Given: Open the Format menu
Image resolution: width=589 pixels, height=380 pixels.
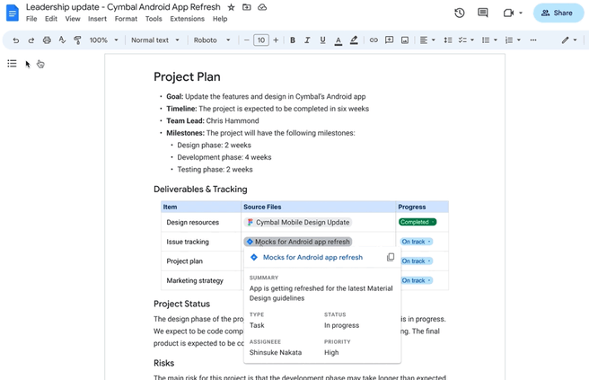Looking at the screenshot, I should [x=126, y=19].
